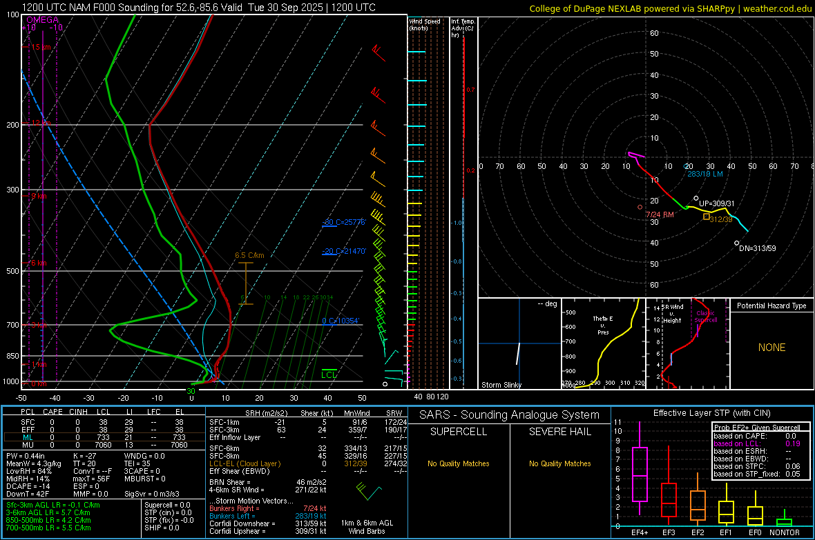Viewport: 815px width, 540px height.
Task: Click the NONE hazard type text
Action: (771, 348)
